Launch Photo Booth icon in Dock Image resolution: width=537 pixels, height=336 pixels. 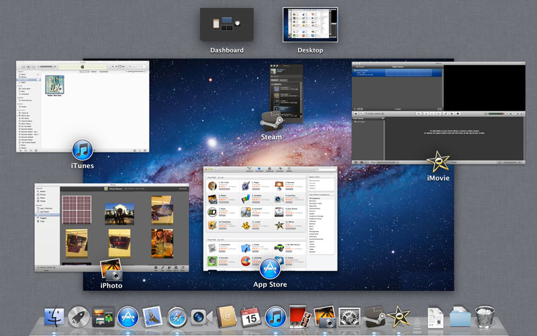pos(300,317)
